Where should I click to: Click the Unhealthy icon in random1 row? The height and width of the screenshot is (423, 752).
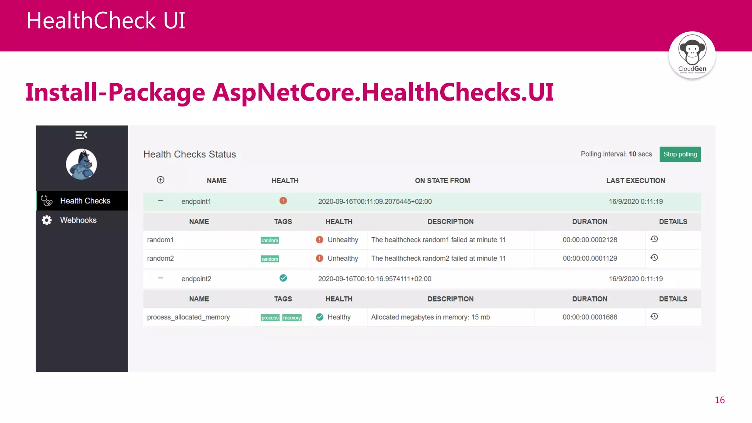(320, 240)
